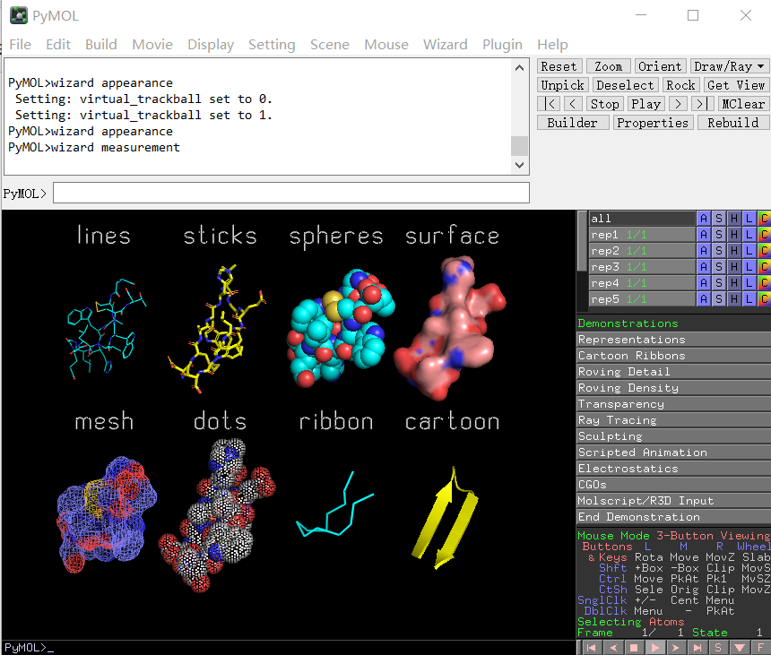This screenshot has height=655, width=771.
Task: Click the step-back one frame arrow button
Action: point(573,104)
